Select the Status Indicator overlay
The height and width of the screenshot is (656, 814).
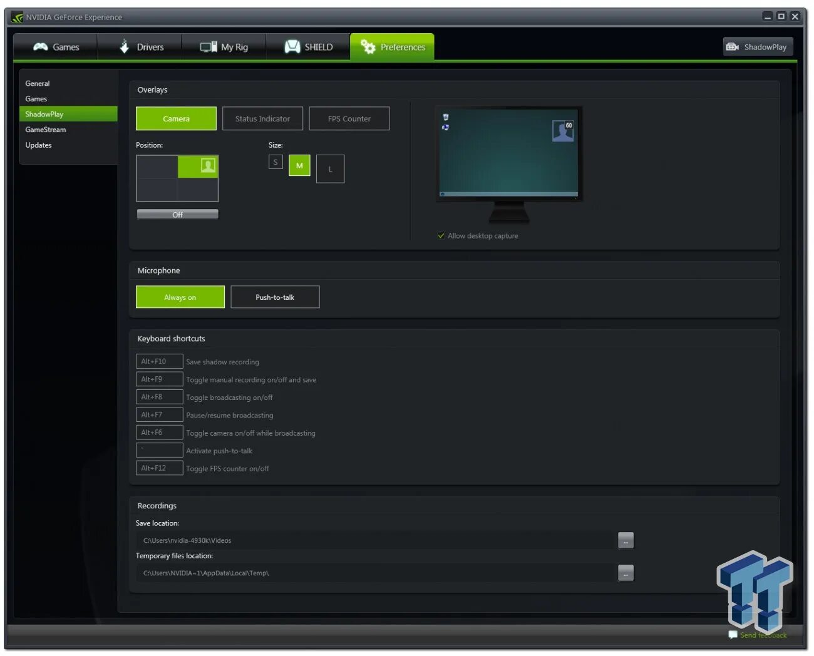(262, 118)
